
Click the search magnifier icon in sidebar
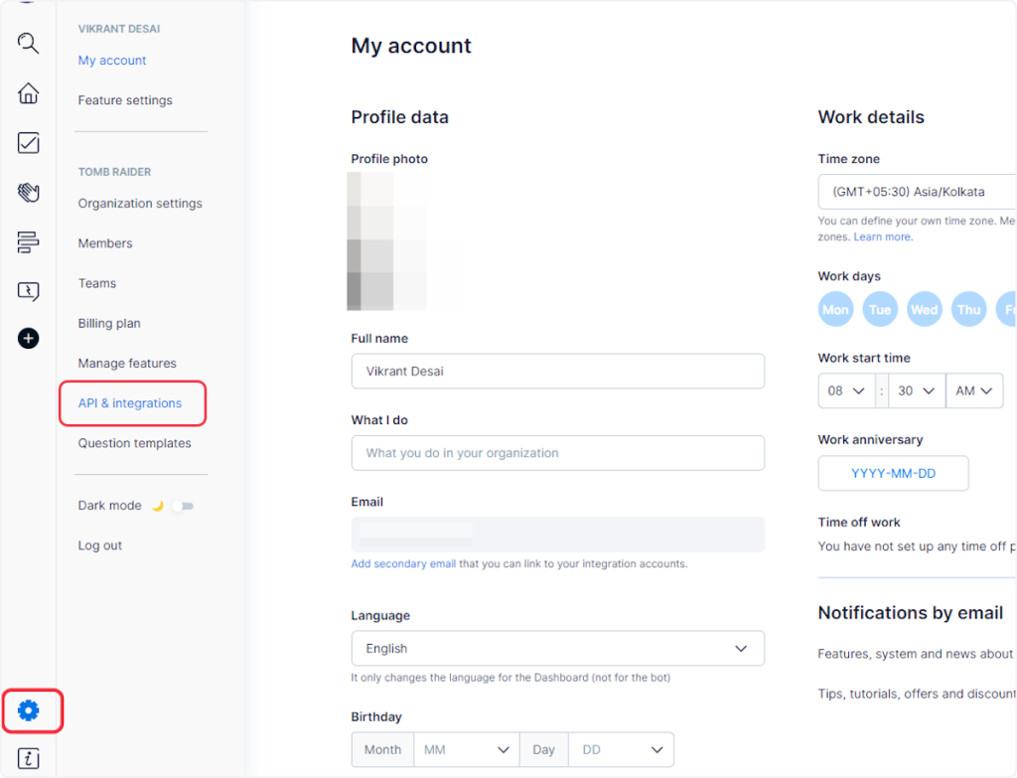point(29,43)
